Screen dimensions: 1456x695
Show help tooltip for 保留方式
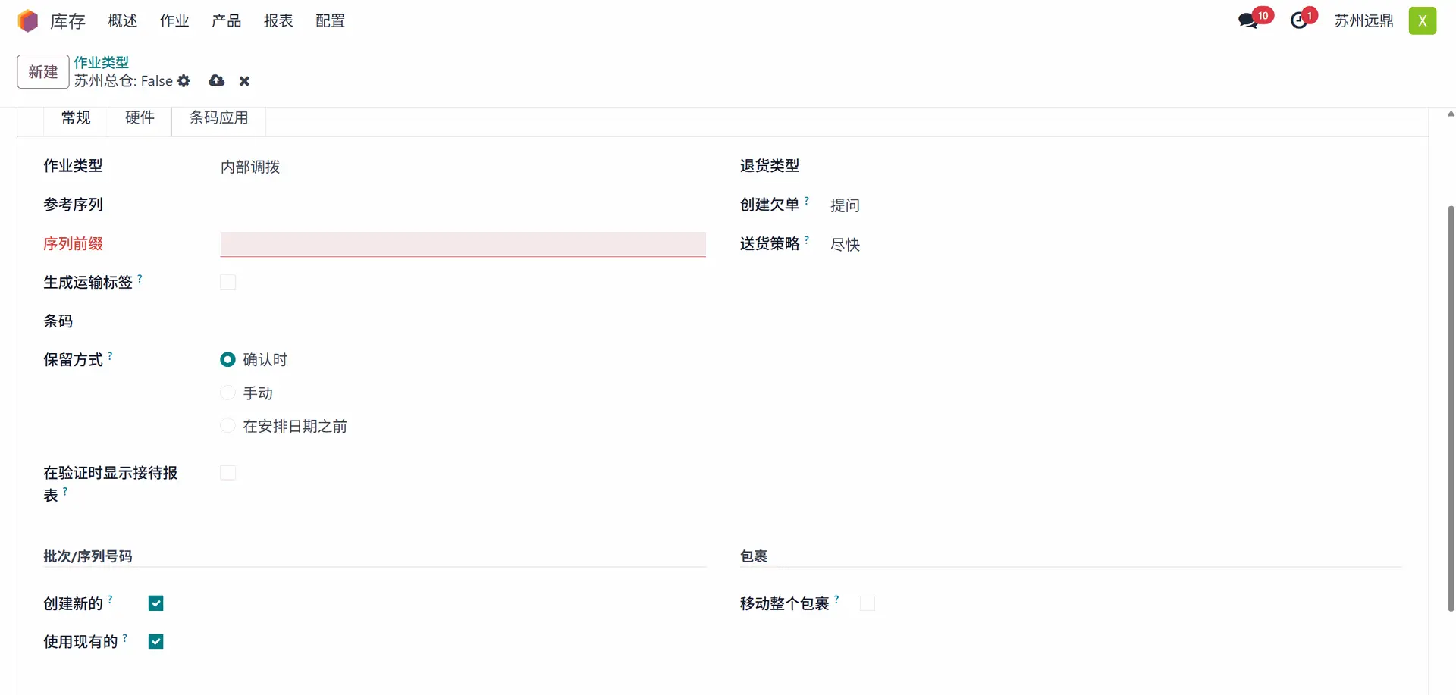click(x=111, y=355)
